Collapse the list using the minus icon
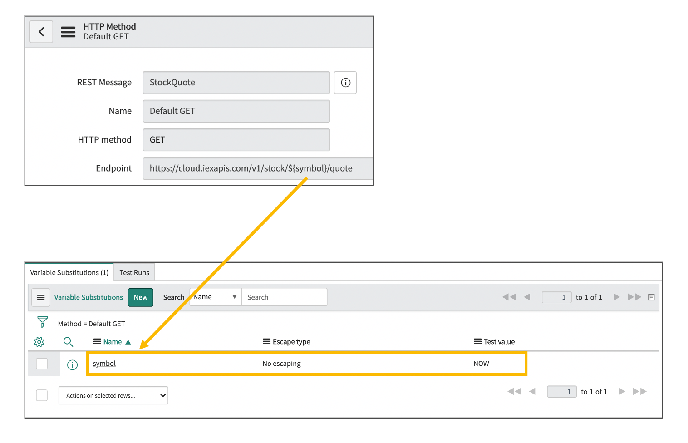688x443 pixels. (652, 297)
